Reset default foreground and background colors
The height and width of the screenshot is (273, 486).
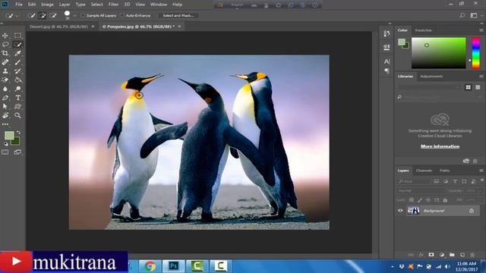pyautogui.click(x=5, y=144)
